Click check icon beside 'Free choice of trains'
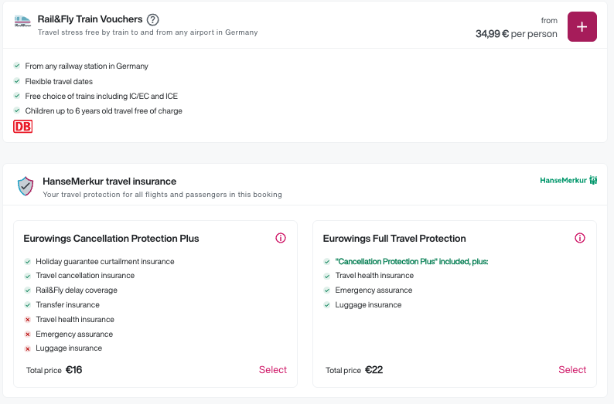The width and height of the screenshot is (614, 404). click(x=17, y=96)
